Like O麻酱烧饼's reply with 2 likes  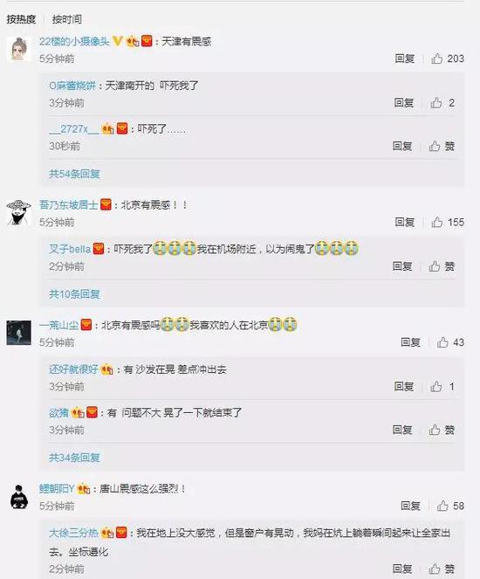tap(436, 103)
